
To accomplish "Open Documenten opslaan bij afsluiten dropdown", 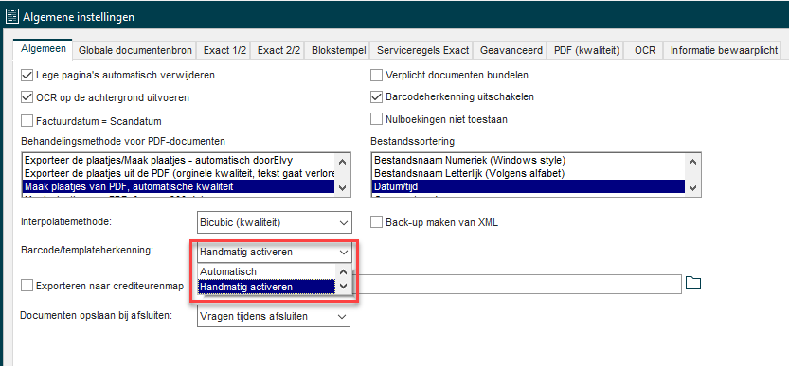I will (274, 316).
